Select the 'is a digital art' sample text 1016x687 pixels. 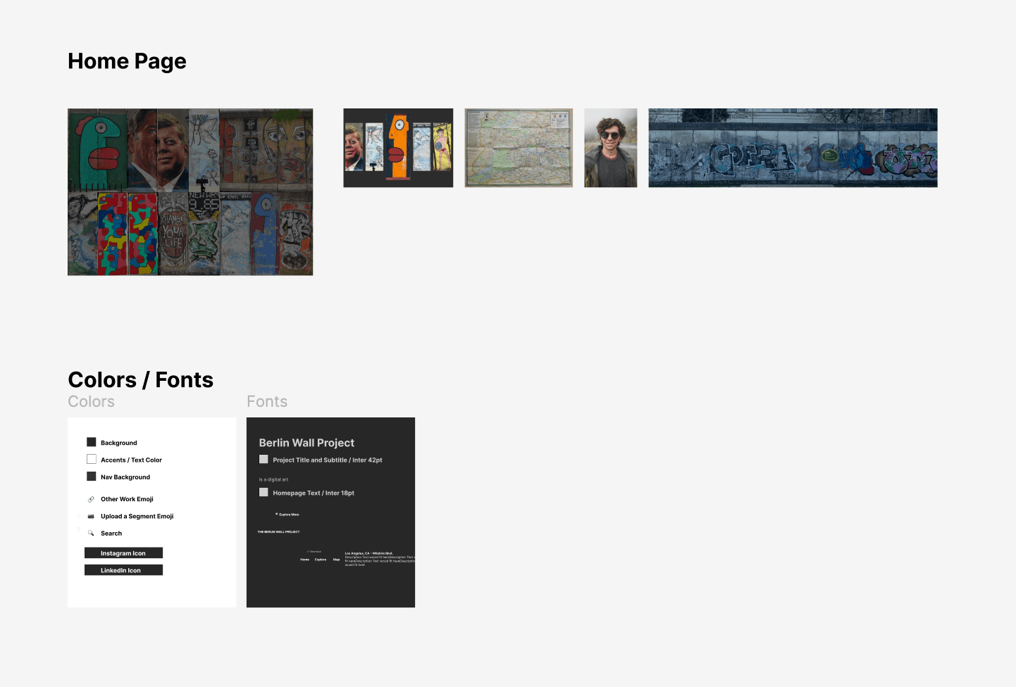pos(273,479)
